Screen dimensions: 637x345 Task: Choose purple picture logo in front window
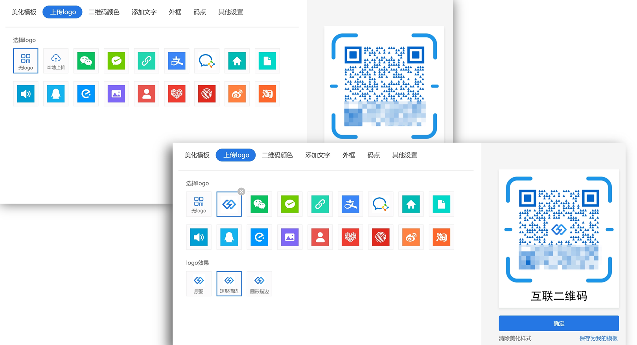point(290,237)
